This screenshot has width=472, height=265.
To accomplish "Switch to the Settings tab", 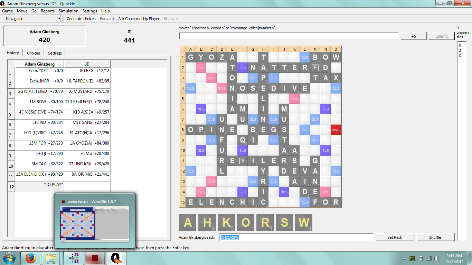I will (x=55, y=53).
